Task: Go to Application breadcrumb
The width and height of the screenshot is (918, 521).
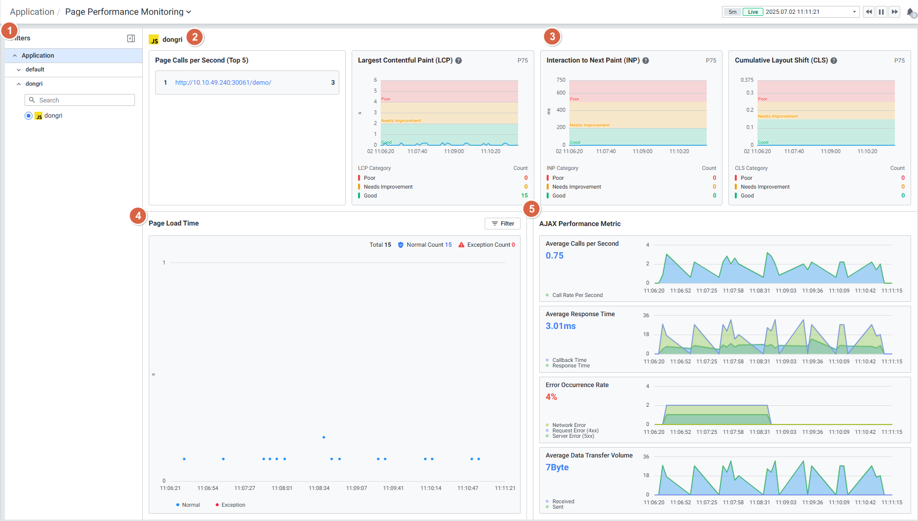Action: 32,12
